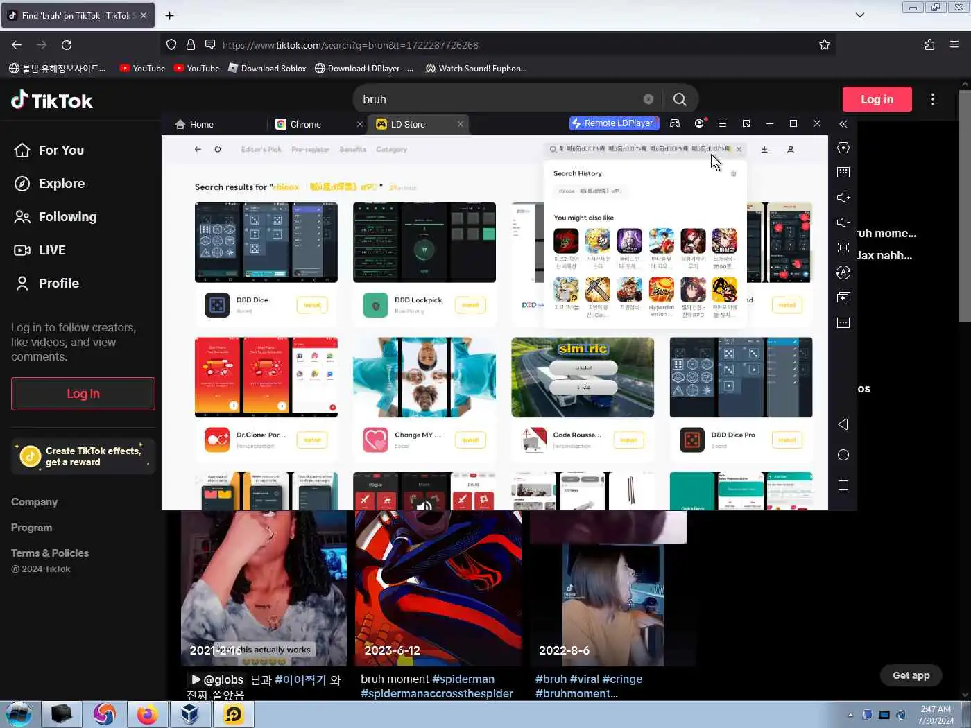The image size is (971, 728).
Task: Open Hyperdimension game in suggestions
Action: 661,297
